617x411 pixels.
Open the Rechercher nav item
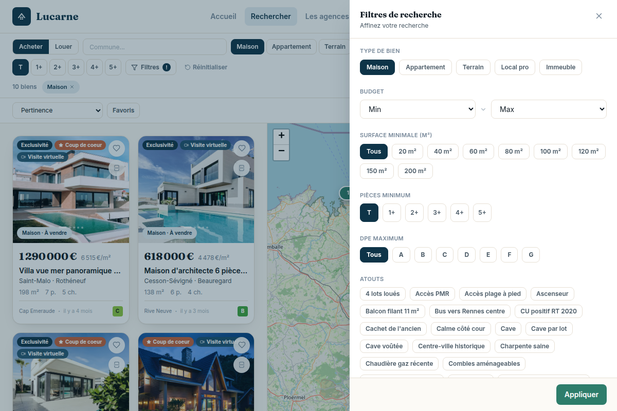coord(271,16)
